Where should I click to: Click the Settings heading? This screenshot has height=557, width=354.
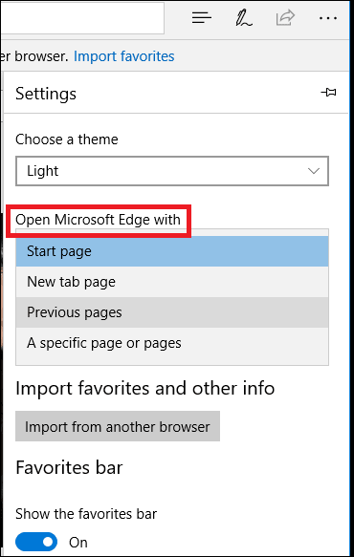click(x=46, y=94)
